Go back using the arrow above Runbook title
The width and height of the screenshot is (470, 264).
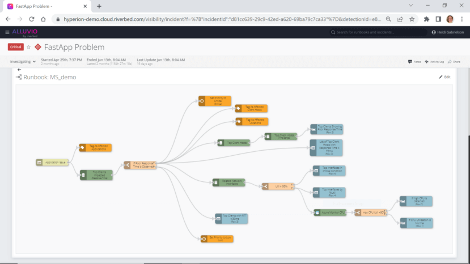(19, 70)
